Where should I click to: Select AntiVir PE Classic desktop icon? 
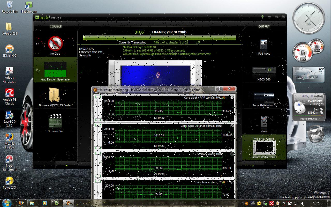point(10,97)
